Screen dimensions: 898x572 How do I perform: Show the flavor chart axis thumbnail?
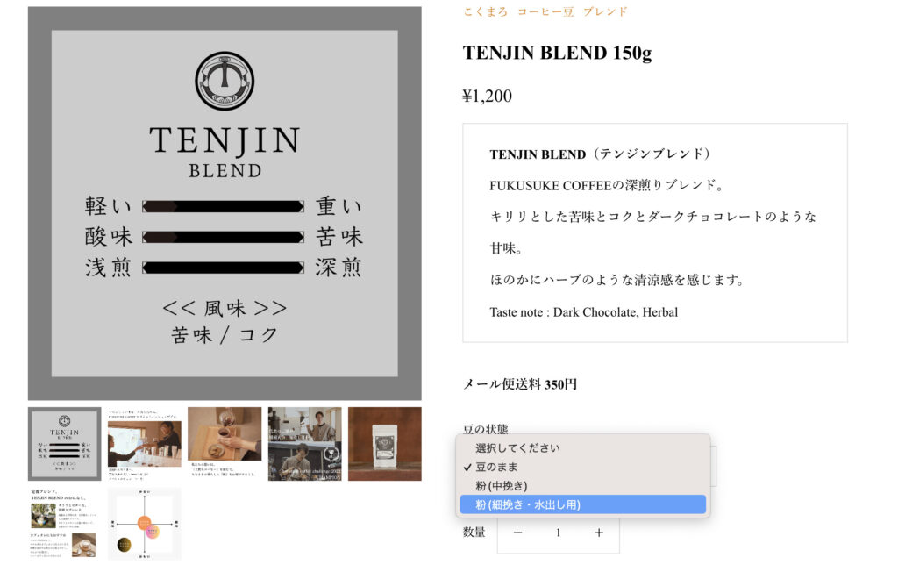[145, 524]
